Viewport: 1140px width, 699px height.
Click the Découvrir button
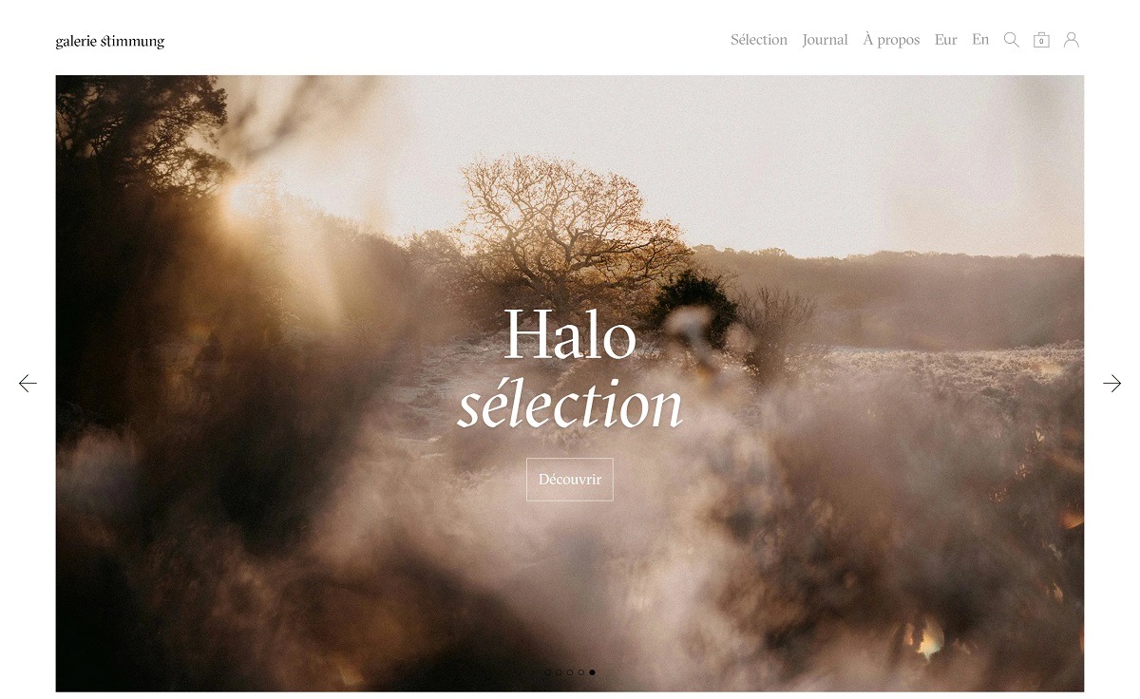coord(570,480)
